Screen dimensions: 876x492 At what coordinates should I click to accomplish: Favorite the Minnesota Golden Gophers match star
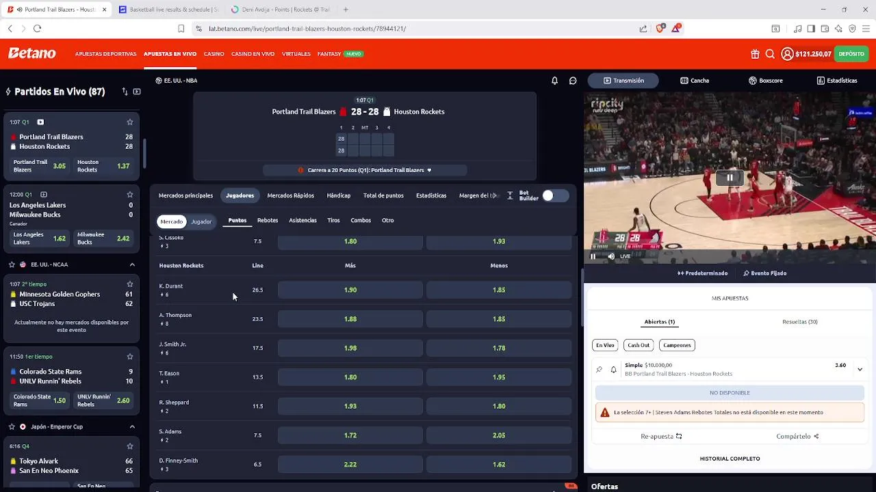click(129, 284)
